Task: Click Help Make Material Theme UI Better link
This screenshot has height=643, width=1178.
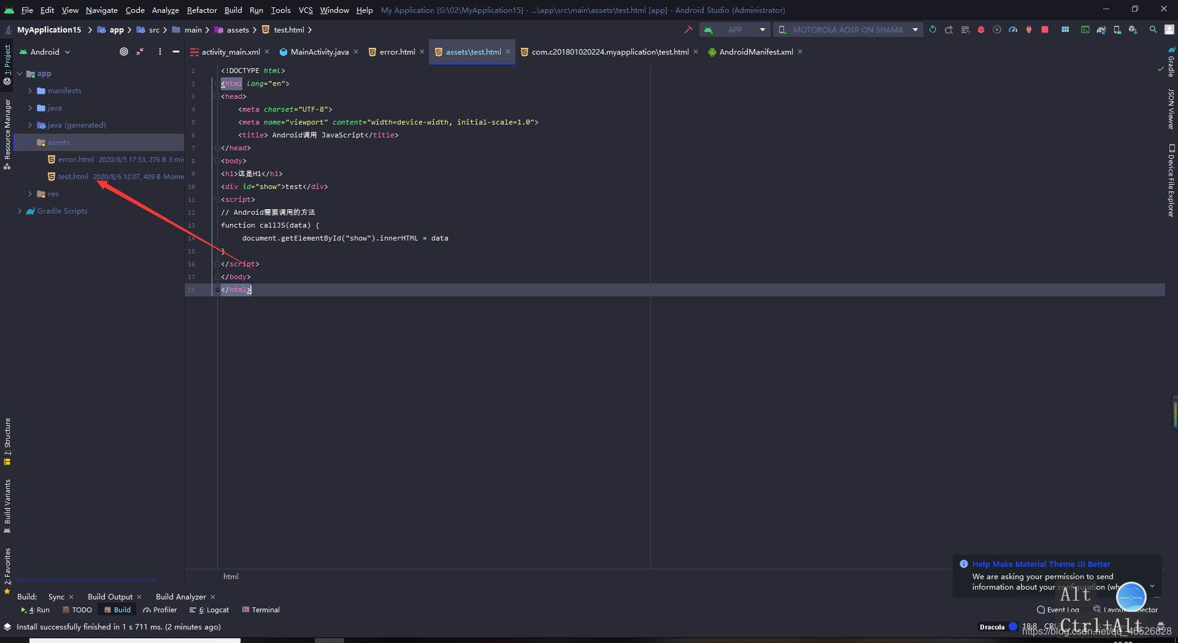Action: pyautogui.click(x=1041, y=564)
